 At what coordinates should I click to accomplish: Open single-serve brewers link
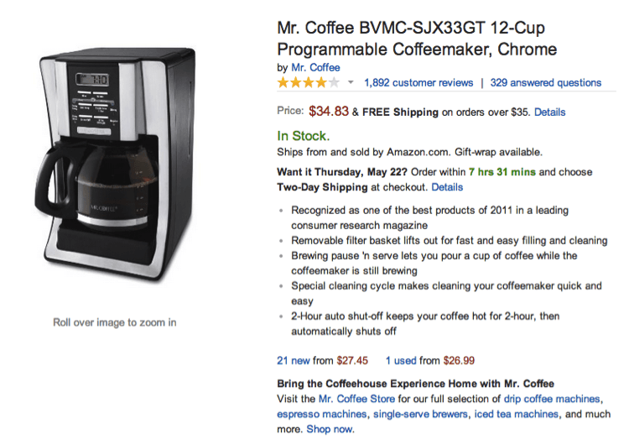pos(420,414)
